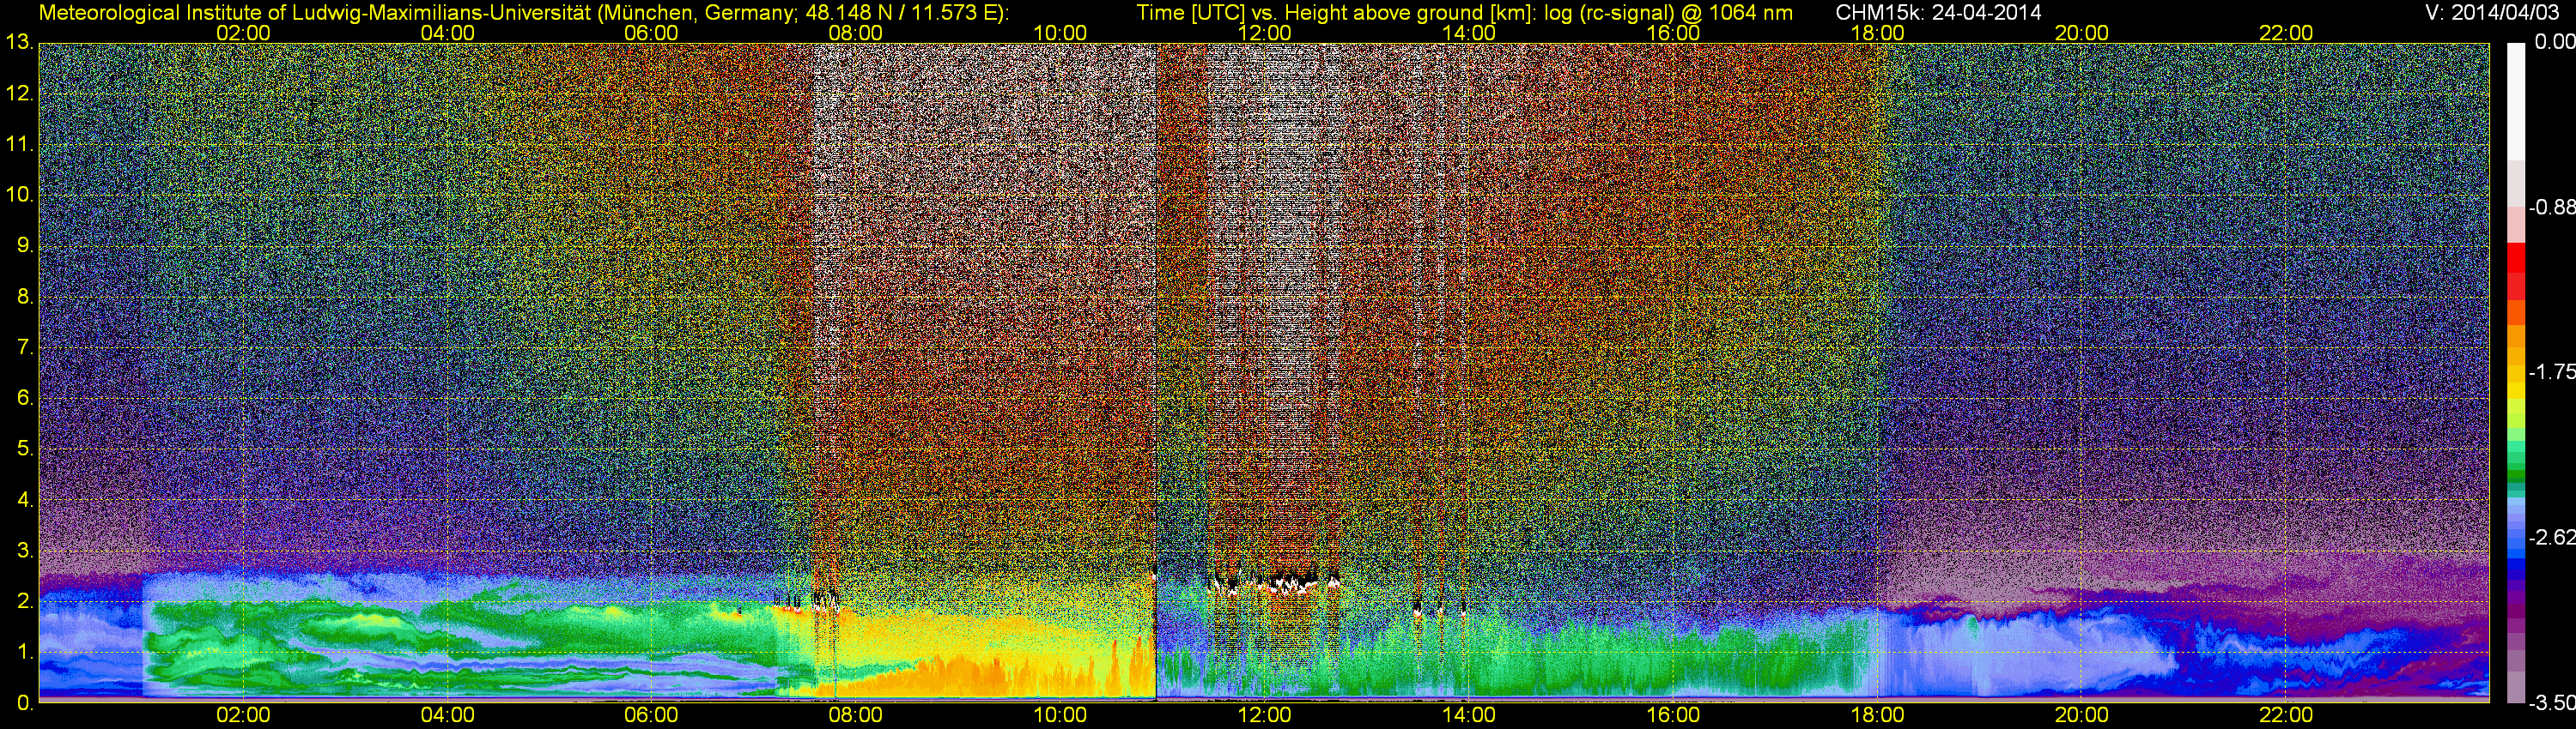Image resolution: width=2576 pixels, height=729 pixels.
Task: Click the 10:00 label on the top time axis
Action: click(x=1060, y=33)
